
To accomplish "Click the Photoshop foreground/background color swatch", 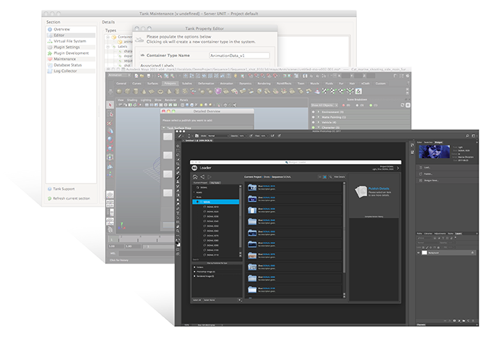I will point(178,244).
